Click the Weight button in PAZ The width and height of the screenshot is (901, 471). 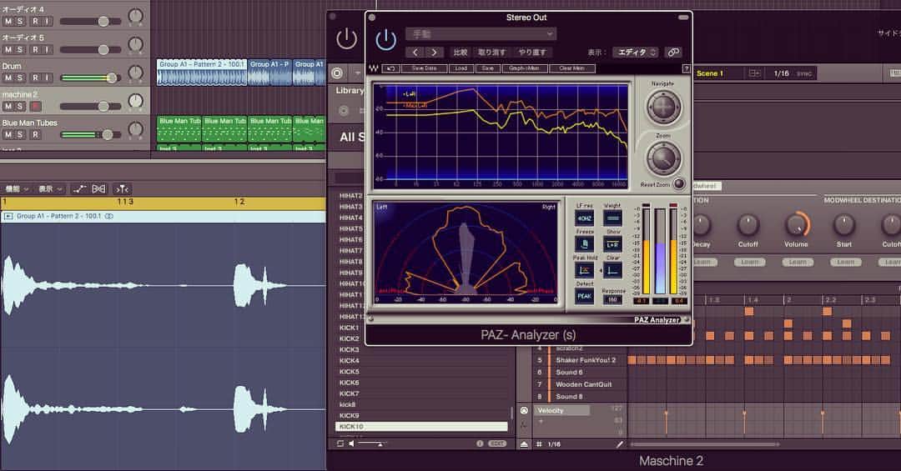(612, 218)
